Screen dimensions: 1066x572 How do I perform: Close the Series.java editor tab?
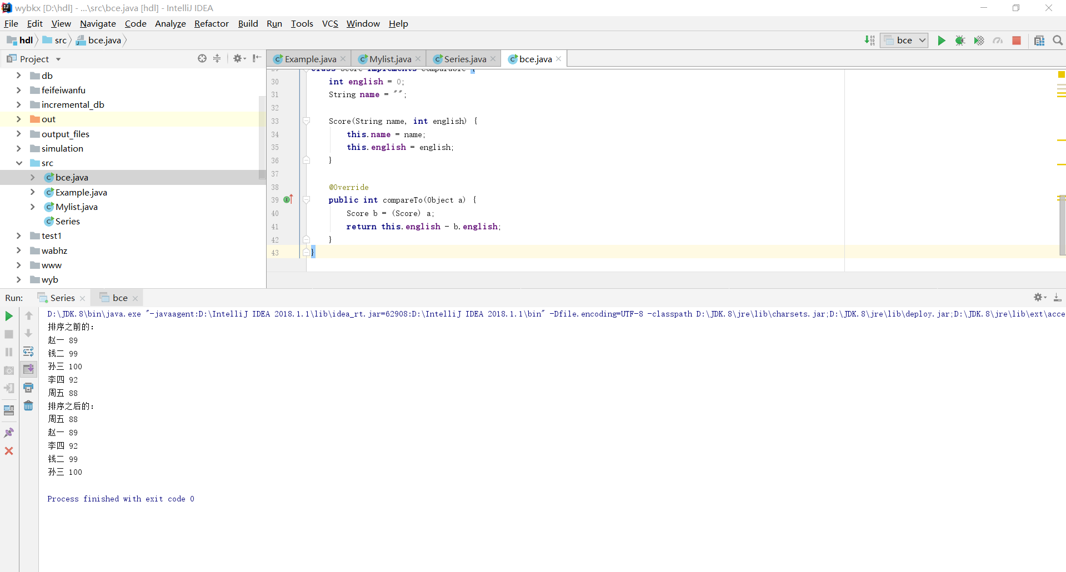pos(493,59)
